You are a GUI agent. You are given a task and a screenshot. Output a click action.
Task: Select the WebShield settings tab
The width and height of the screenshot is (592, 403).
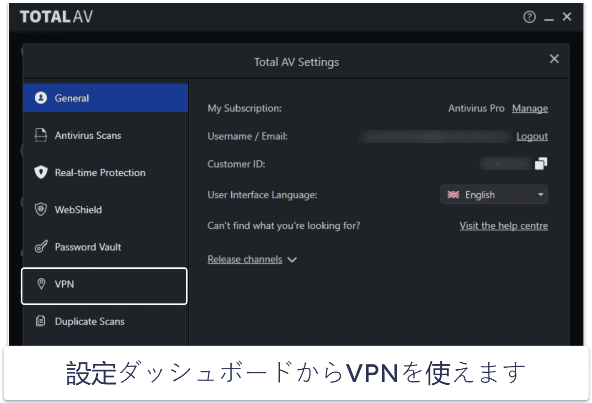[106, 210]
